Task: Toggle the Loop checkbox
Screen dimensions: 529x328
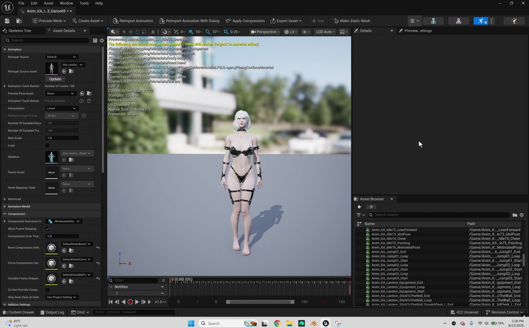Action: pos(48,146)
